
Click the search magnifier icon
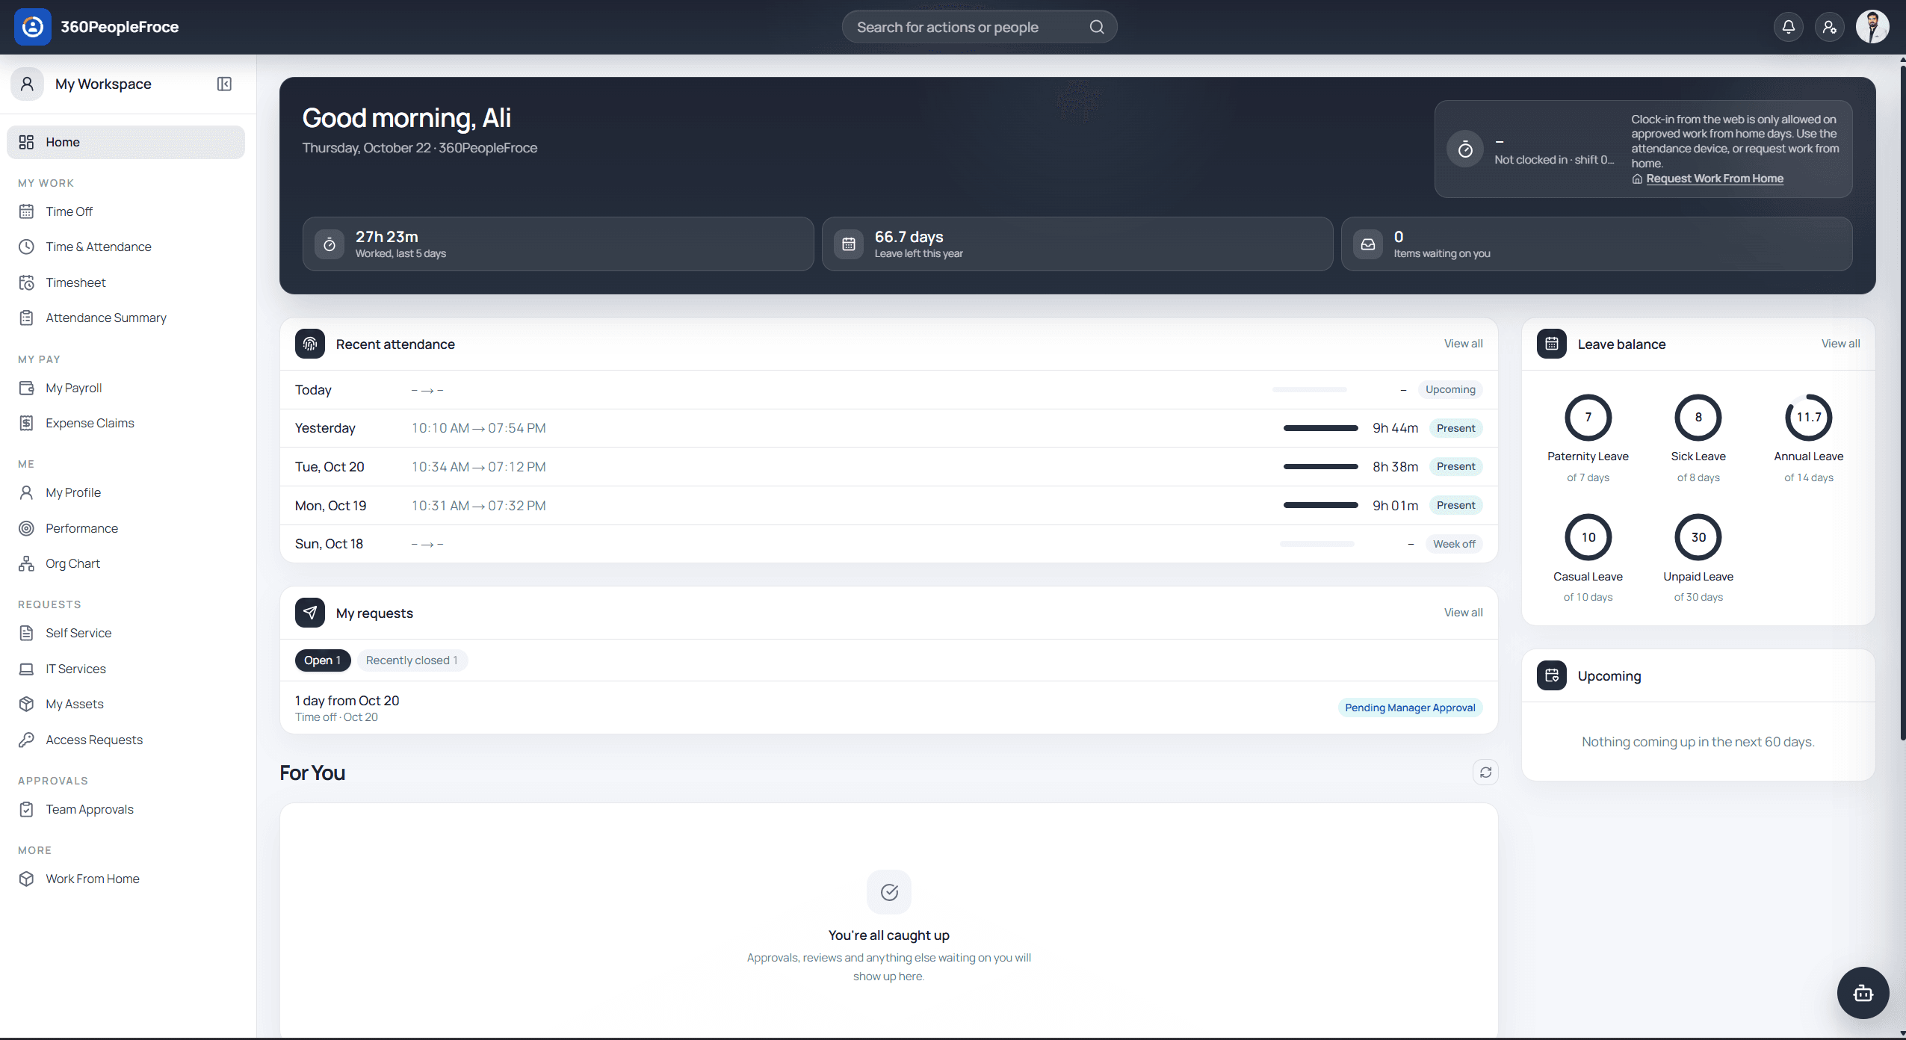(x=1096, y=27)
